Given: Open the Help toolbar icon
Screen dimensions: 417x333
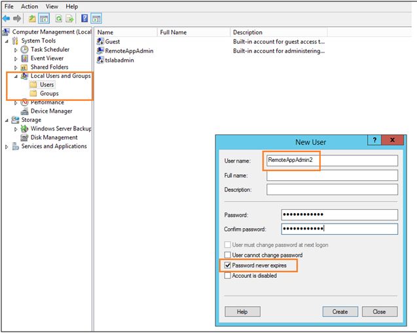Looking at the screenshot, I should click(84, 18).
